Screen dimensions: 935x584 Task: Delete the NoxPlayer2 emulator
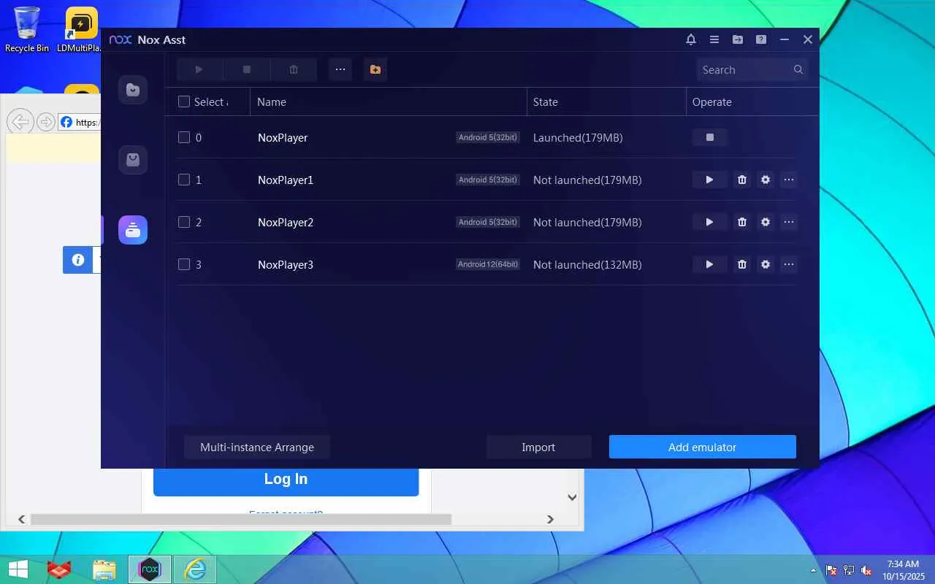click(742, 222)
